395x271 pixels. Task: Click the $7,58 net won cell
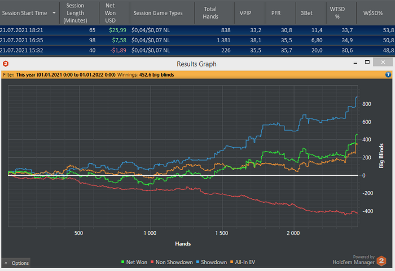pos(119,40)
